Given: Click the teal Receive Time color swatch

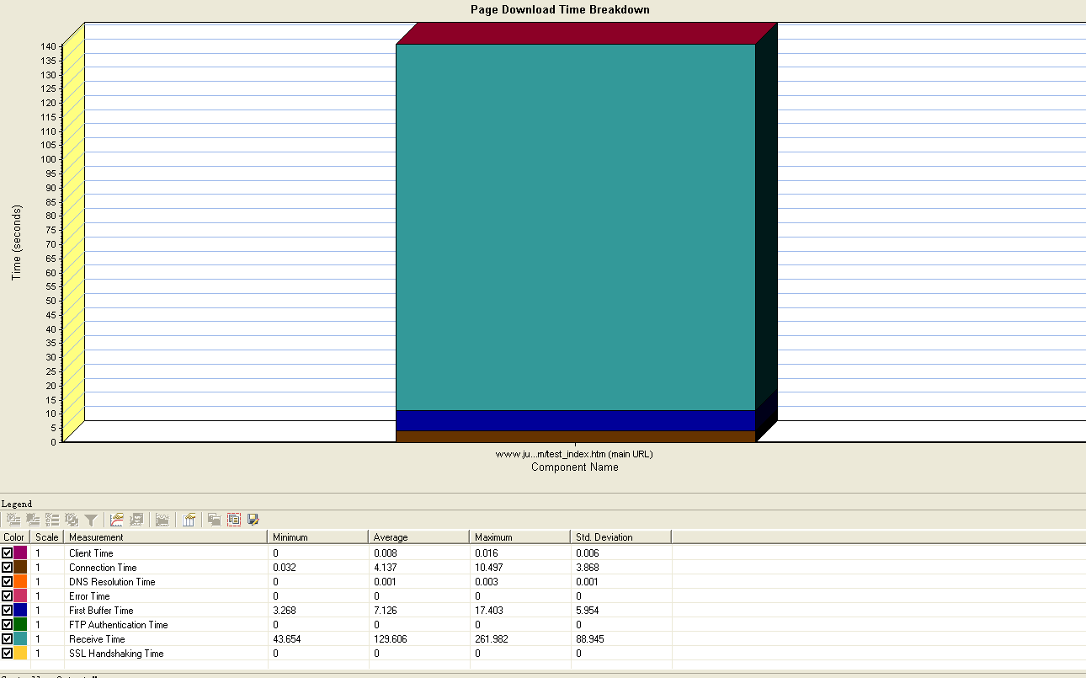Looking at the screenshot, I should (20, 638).
